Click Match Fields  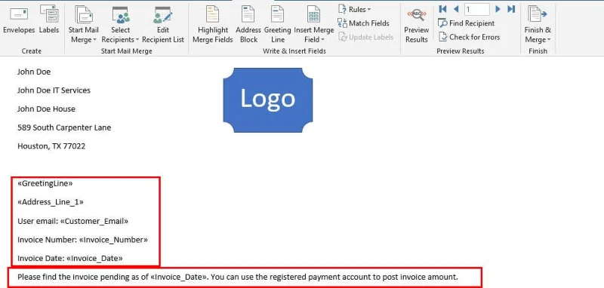364,23
